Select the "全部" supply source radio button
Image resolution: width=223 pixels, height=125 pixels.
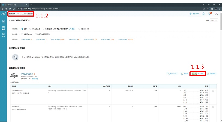(x=22, y=29)
